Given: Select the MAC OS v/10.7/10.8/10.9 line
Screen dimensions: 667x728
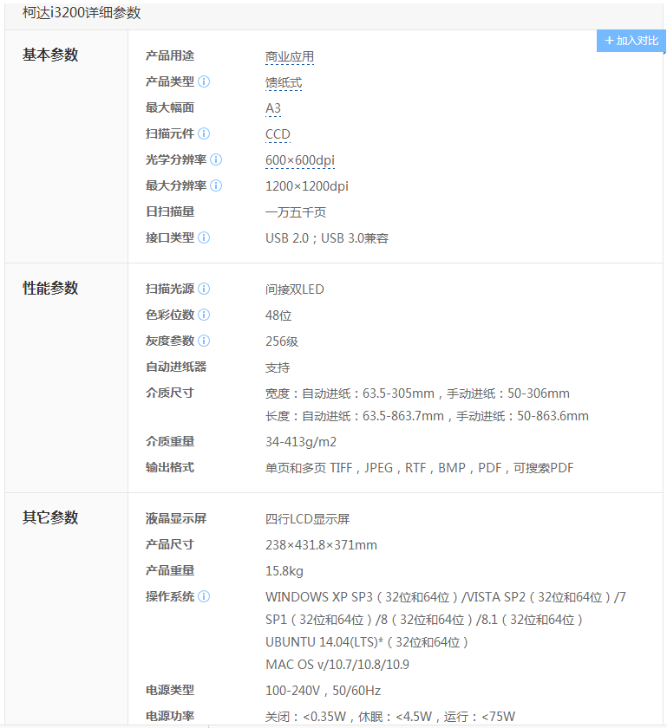Looking at the screenshot, I should pos(337,665).
